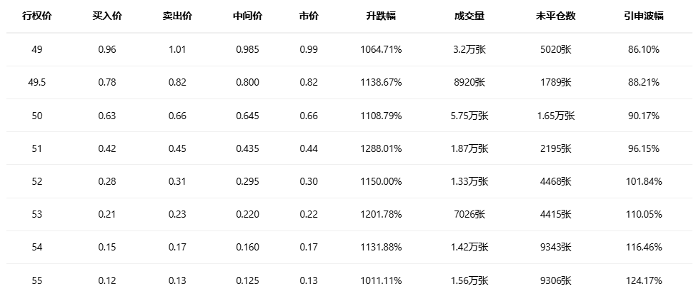Select the 7026张 volume cell

(469, 214)
